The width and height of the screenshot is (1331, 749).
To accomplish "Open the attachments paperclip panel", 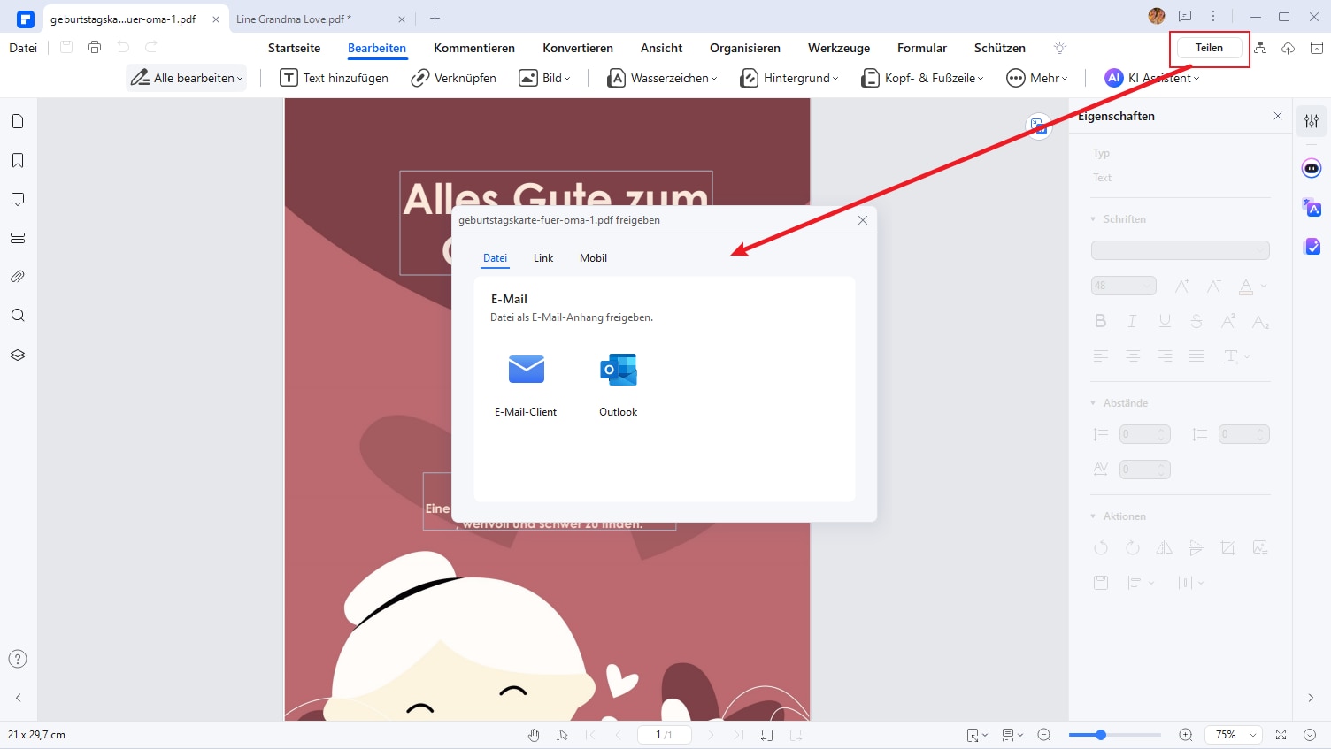I will [18, 277].
